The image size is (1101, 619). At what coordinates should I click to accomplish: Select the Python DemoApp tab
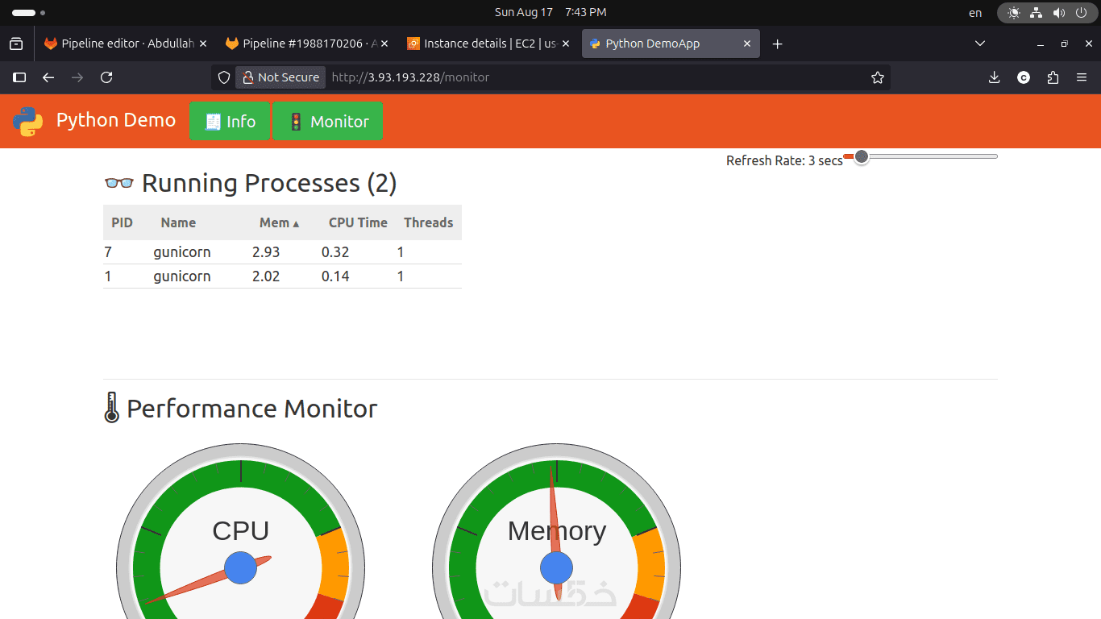coord(671,44)
